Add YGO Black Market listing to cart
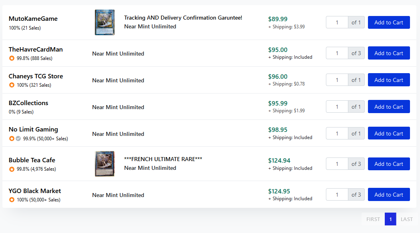 click(389, 195)
